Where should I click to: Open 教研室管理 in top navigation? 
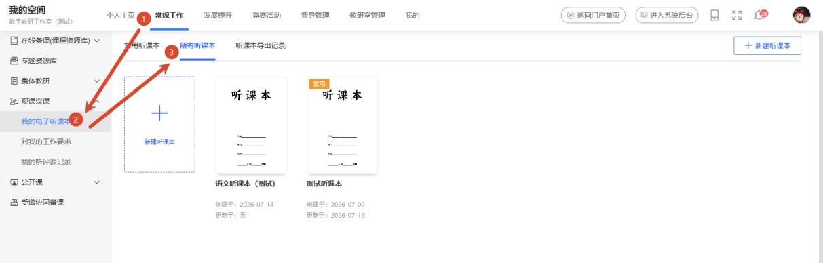[367, 15]
